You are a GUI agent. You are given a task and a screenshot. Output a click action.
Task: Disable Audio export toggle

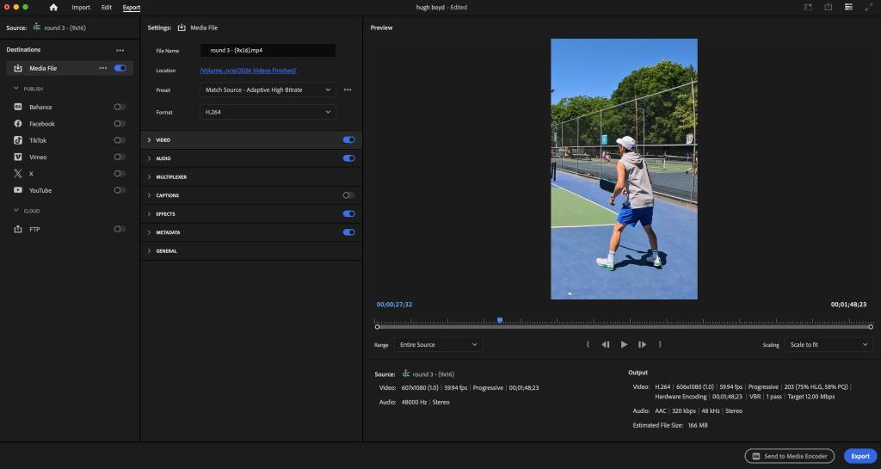(349, 158)
